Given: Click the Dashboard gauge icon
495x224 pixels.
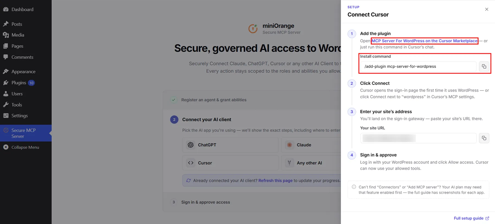Looking at the screenshot, I should point(6,9).
